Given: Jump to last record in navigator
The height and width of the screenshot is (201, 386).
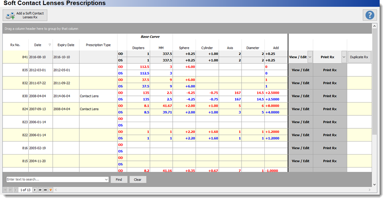Looking at the screenshot, I should (45, 190).
